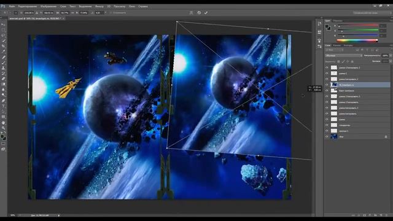Switch to the Каналы (Channels) tab
Viewport: 393px width, 221px height.
[x=337, y=45]
